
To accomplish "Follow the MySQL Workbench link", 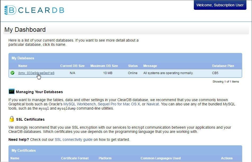I will 80,104.
